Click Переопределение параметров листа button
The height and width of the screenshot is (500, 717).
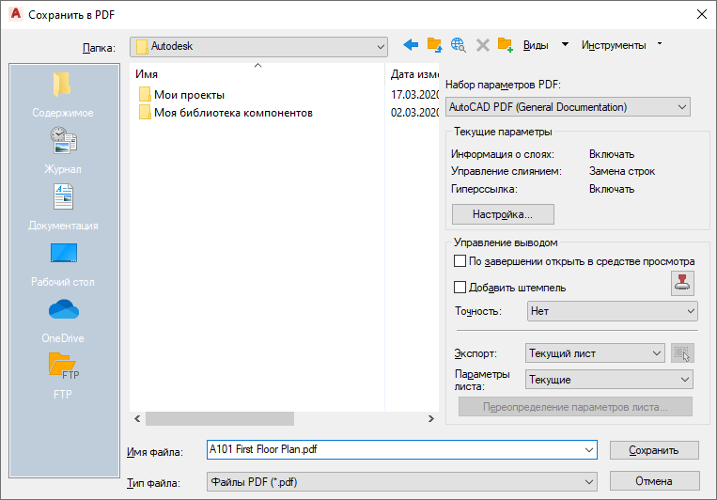click(x=575, y=407)
